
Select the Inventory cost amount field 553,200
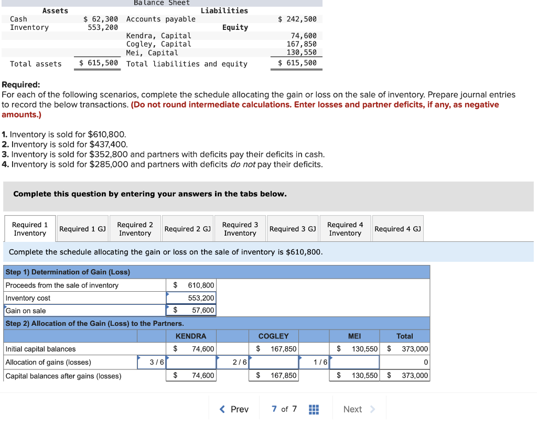(191, 298)
